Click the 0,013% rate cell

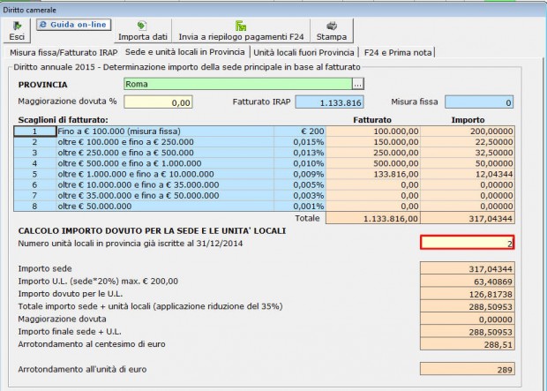coord(300,153)
